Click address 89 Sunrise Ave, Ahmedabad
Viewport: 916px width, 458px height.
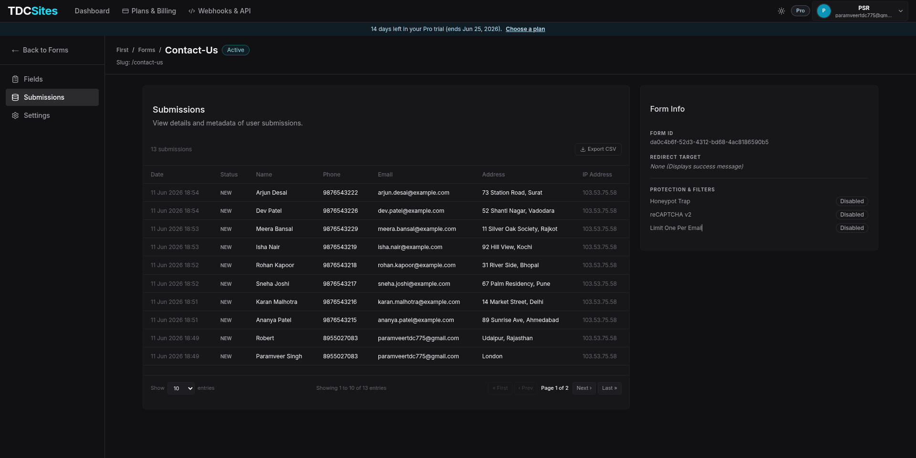520,320
